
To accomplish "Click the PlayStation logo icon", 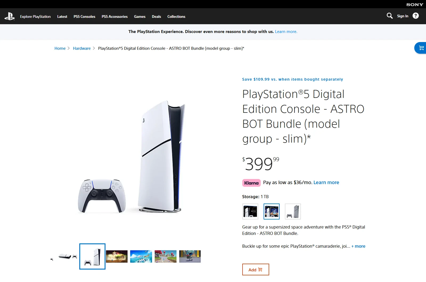I will (x=10, y=16).
